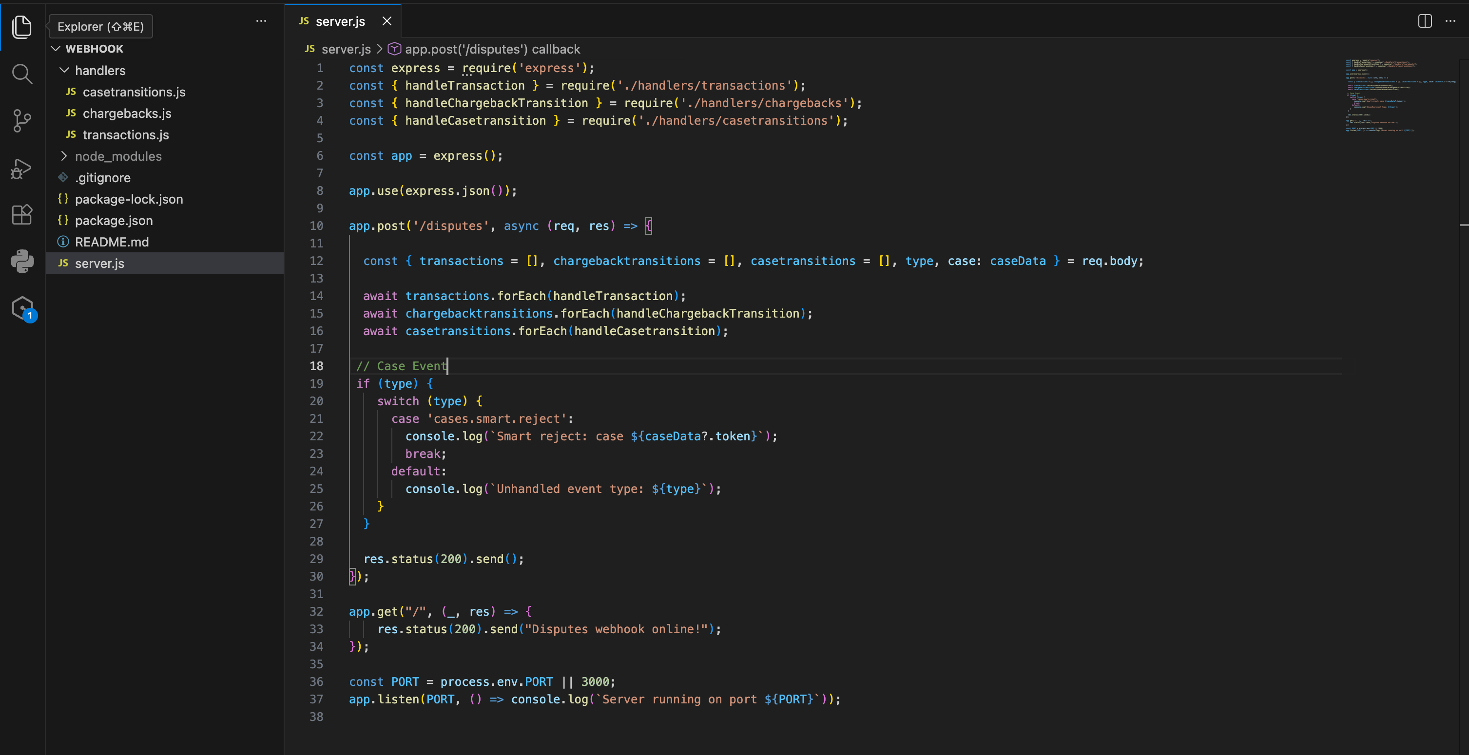The width and height of the screenshot is (1469, 755).
Task: Click 'PORT' constant on line 36
Action: (405, 681)
